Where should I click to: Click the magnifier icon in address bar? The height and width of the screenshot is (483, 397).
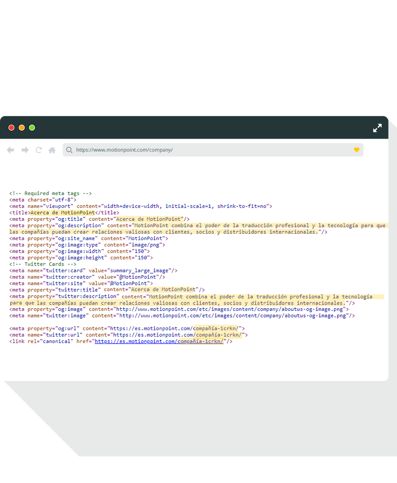click(69, 150)
